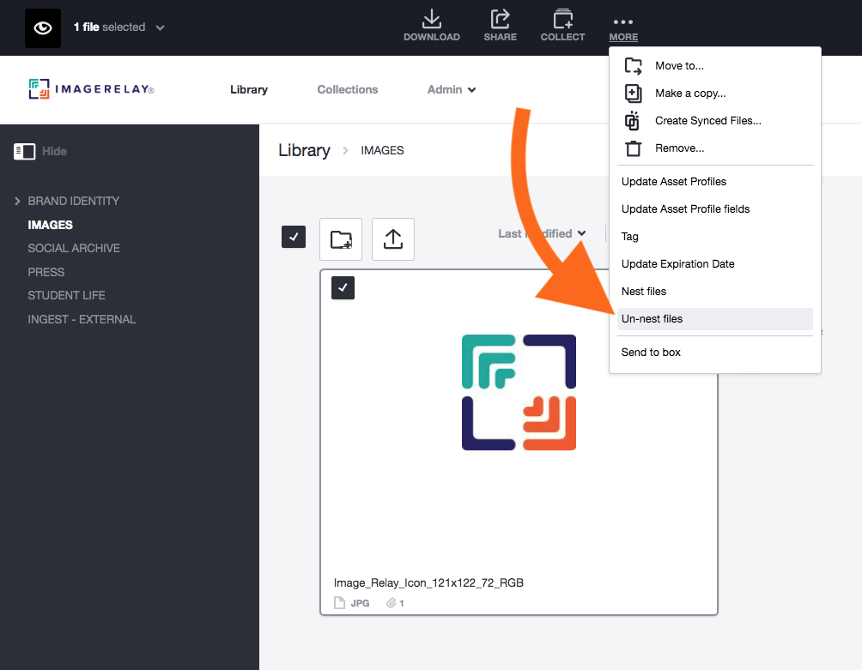
Task: Click the eye preview icon in top bar
Action: (x=43, y=28)
